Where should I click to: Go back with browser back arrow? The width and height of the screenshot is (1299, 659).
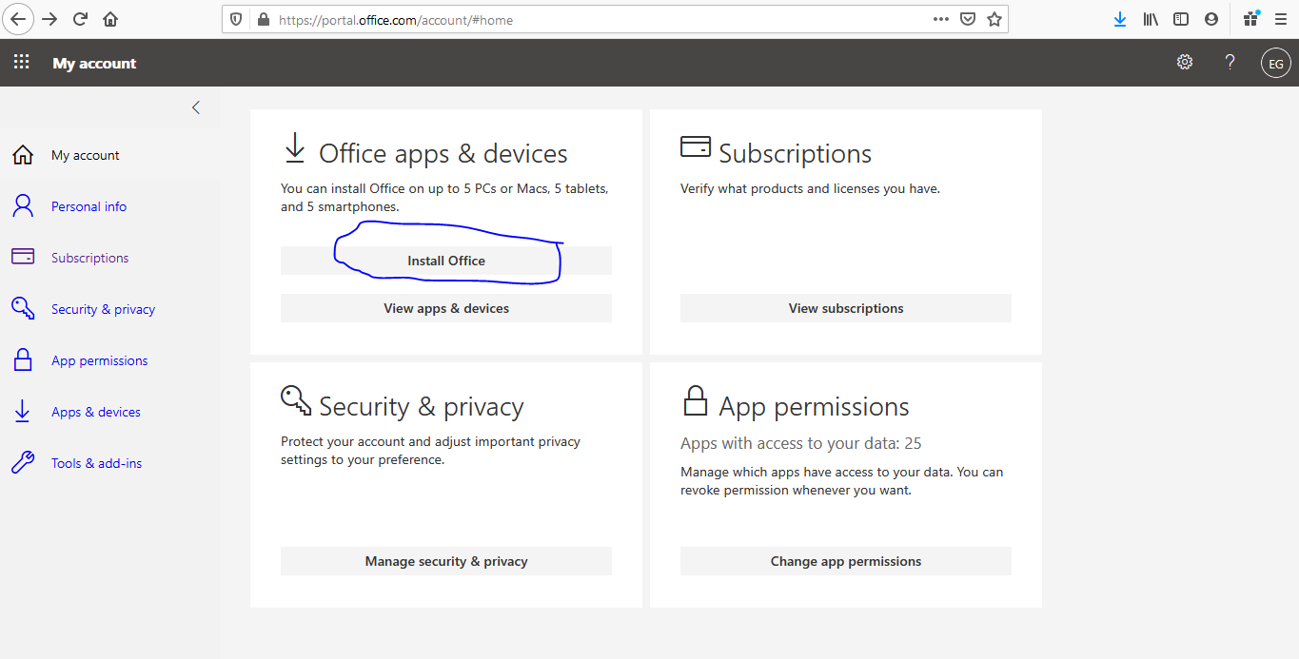[18, 19]
